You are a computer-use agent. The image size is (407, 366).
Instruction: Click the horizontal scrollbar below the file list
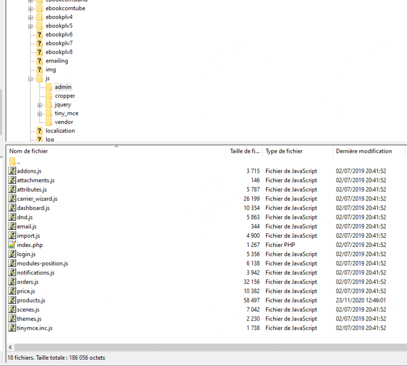click(x=195, y=346)
